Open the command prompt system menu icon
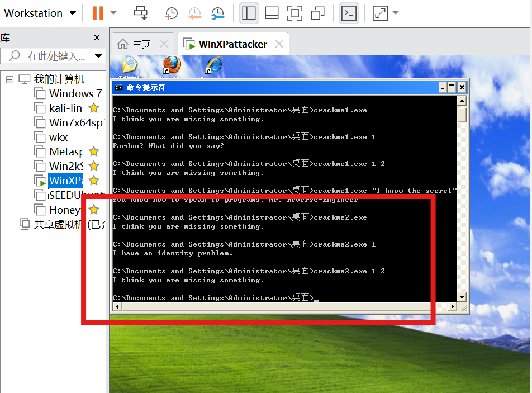The width and height of the screenshot is (532, 393). tap(118, 88)
